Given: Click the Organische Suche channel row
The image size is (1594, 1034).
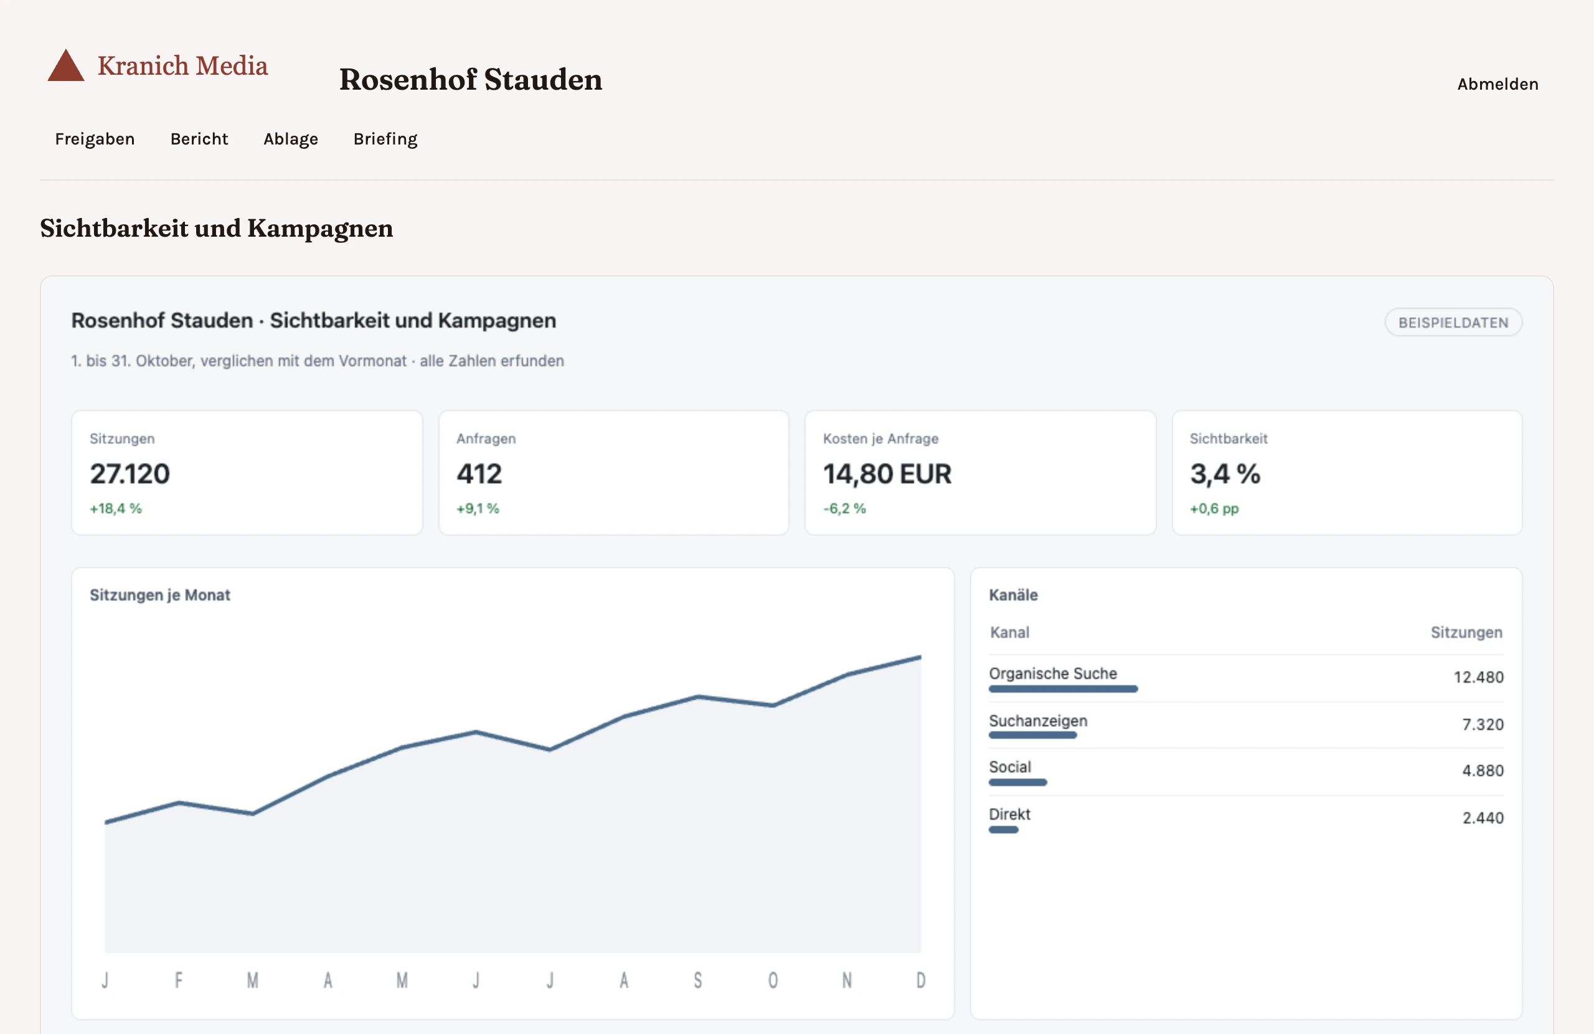Looking at the screenshot, I should tap(1246, 678).
